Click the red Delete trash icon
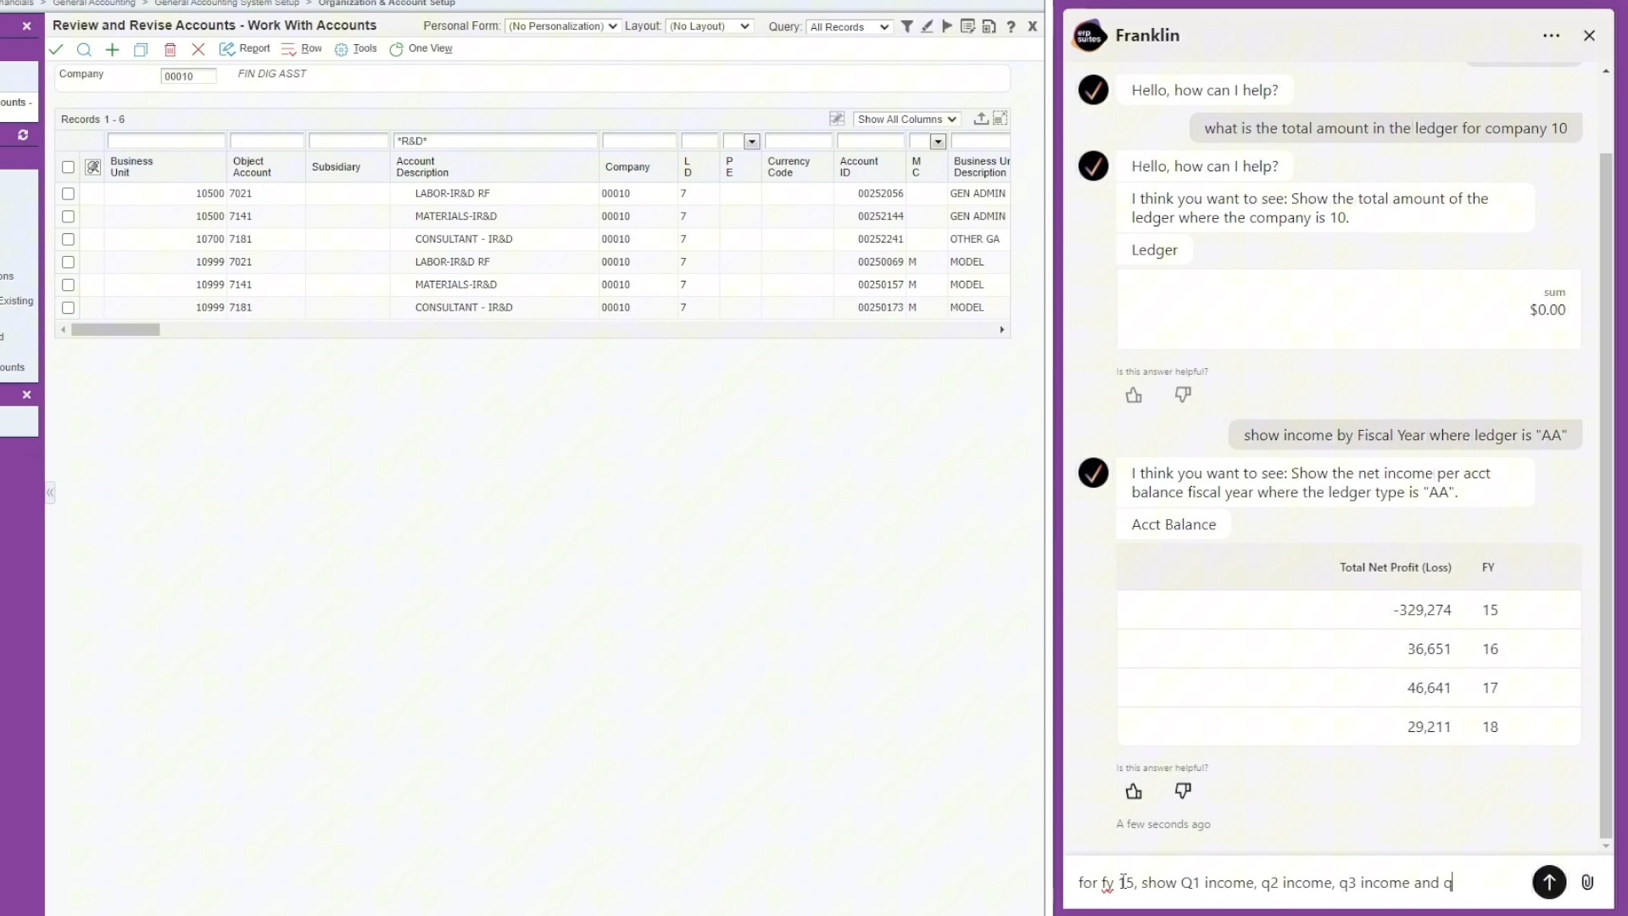1628x916 pixels. point(170,49)
